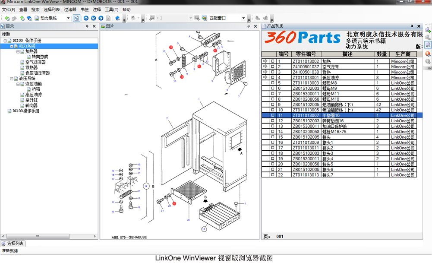Close the 产品列表 panel
This screenshot has height=263, width=432.
[419, 26]
